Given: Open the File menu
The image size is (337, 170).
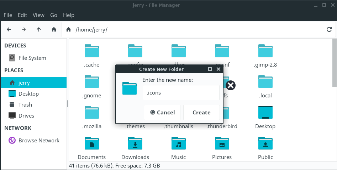Looking at the screenshot, I should click(8, 15).
